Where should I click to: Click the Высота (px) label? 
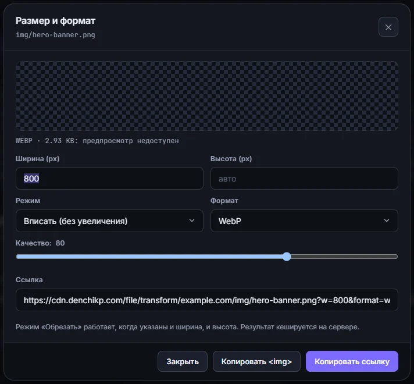pos(231,159)
